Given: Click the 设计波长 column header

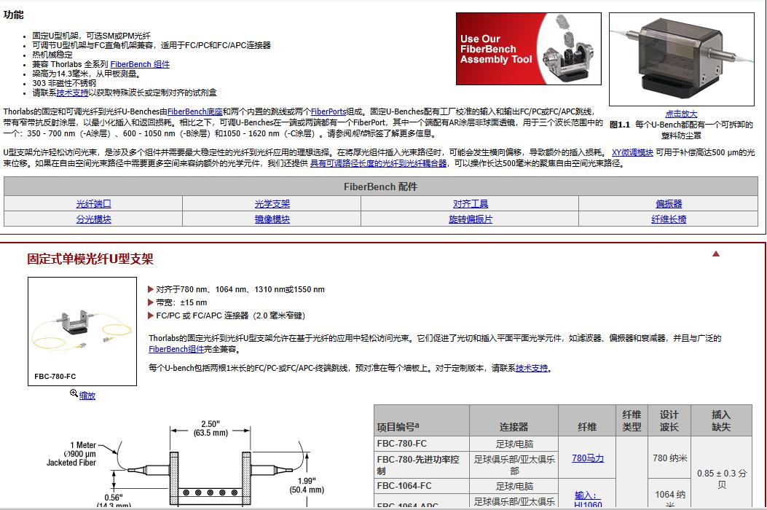Looking at the screenshot, I should [669, 420].
